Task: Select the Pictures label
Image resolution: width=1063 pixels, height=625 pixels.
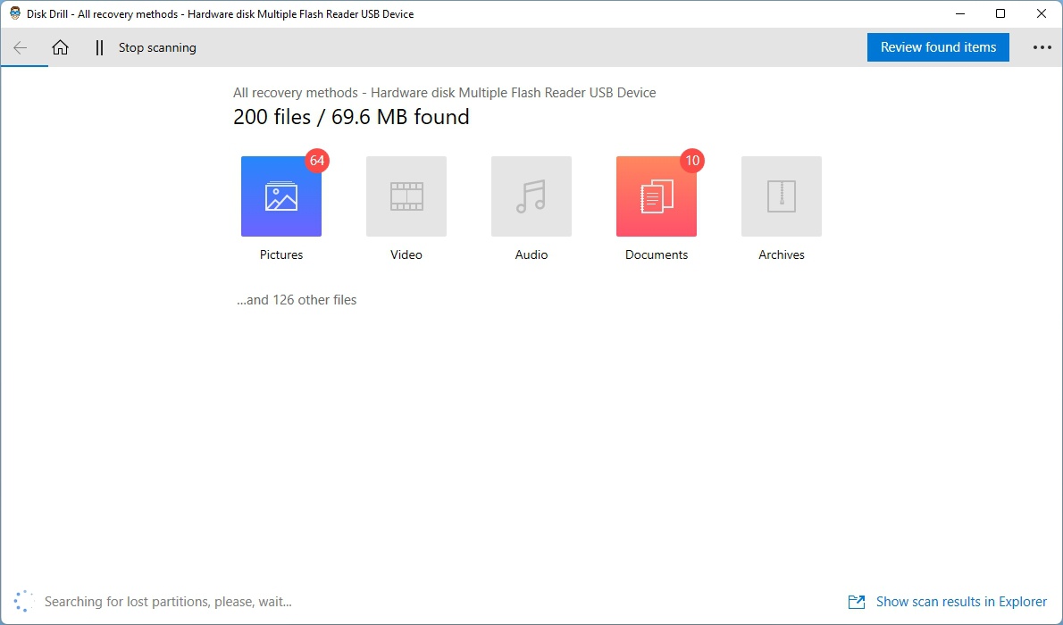Action: pos(281,254)
